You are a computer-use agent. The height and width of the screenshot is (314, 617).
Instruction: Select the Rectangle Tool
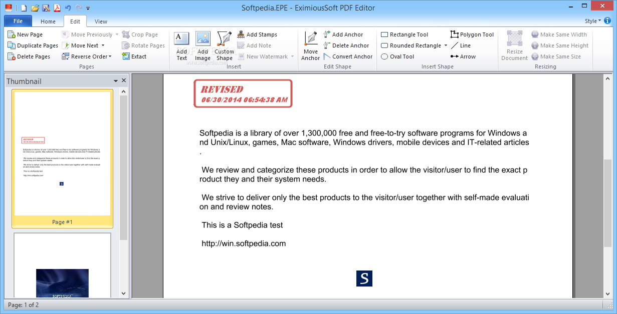pyautogui.click(x=404, y=34)
